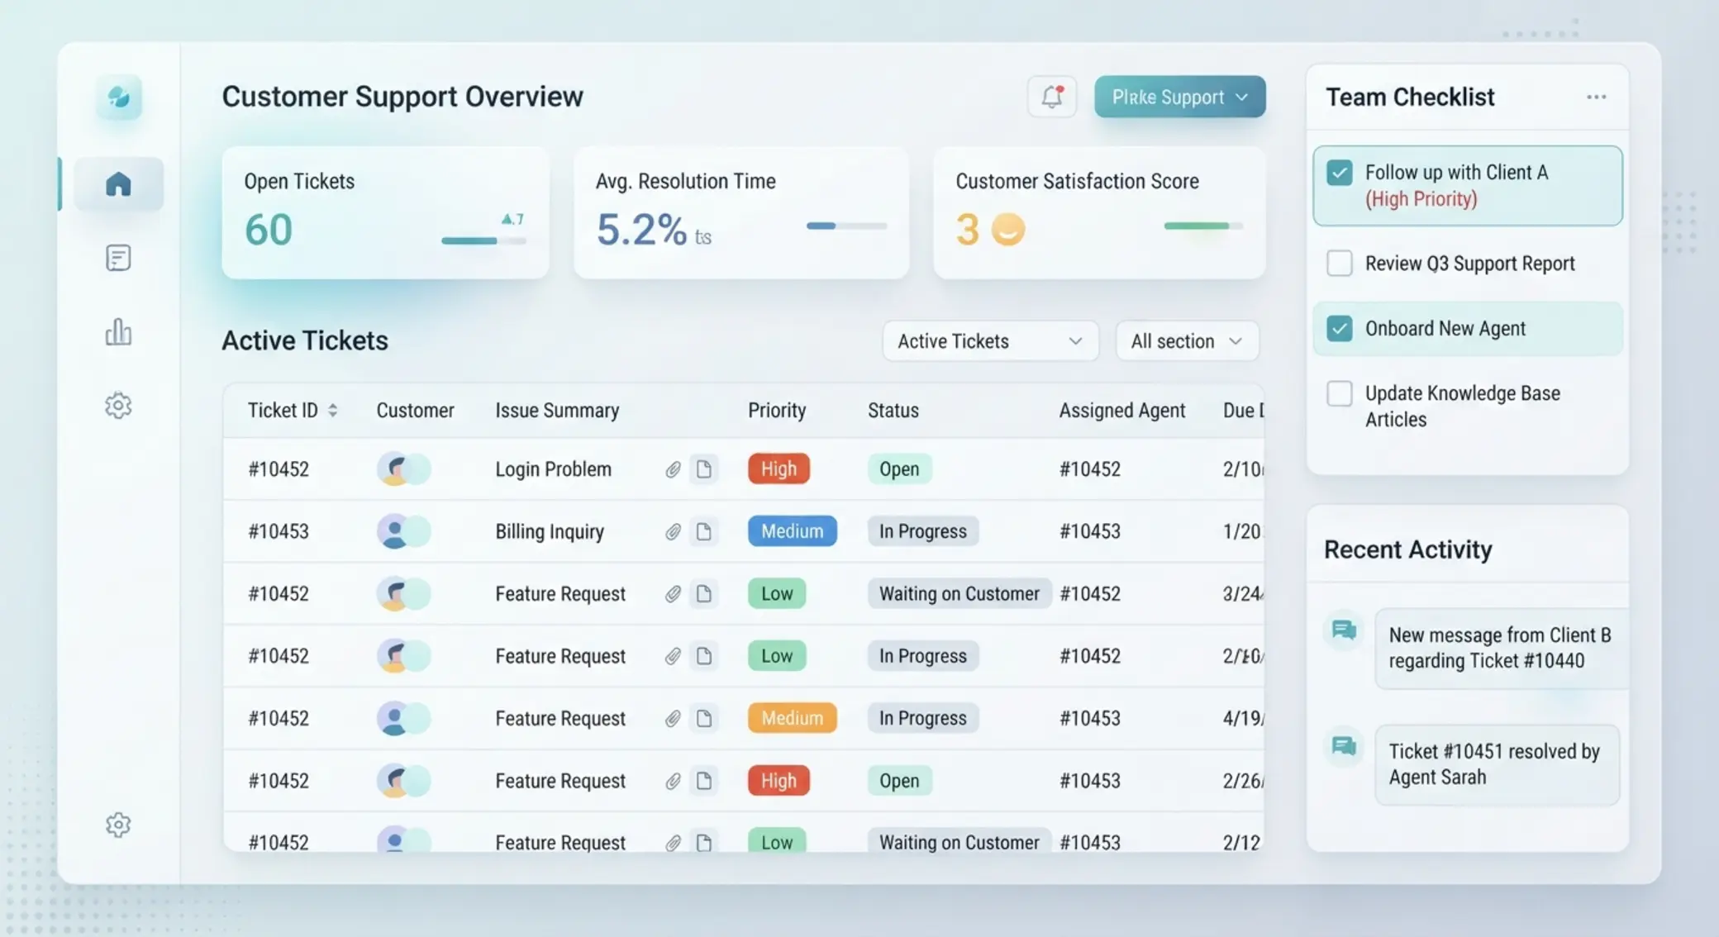Open Team Checklist three-dot menu
Viewport: 1719px width, 937px height.
[1596, 97]
